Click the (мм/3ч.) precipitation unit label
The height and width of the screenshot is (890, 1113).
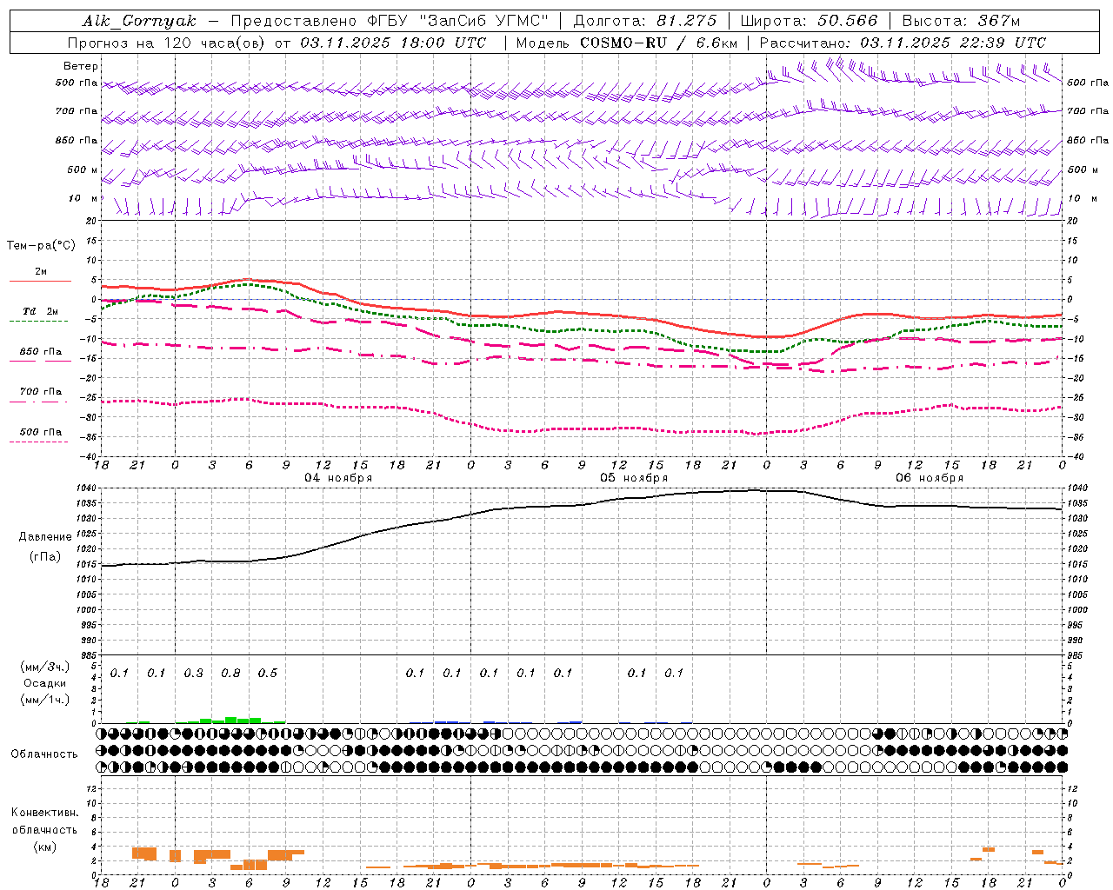tap(45, 667)
